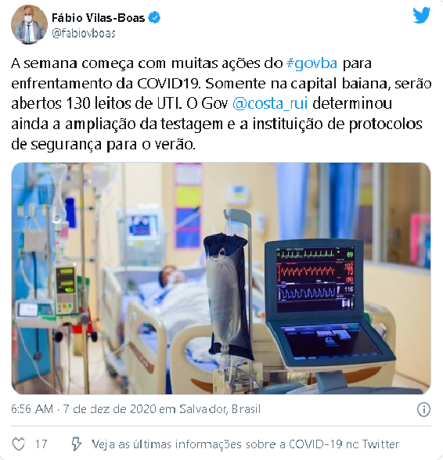Open the latest COVID-19 information link
The width and height of the screenshot is (443, 460).
click(x=245, y=444)
